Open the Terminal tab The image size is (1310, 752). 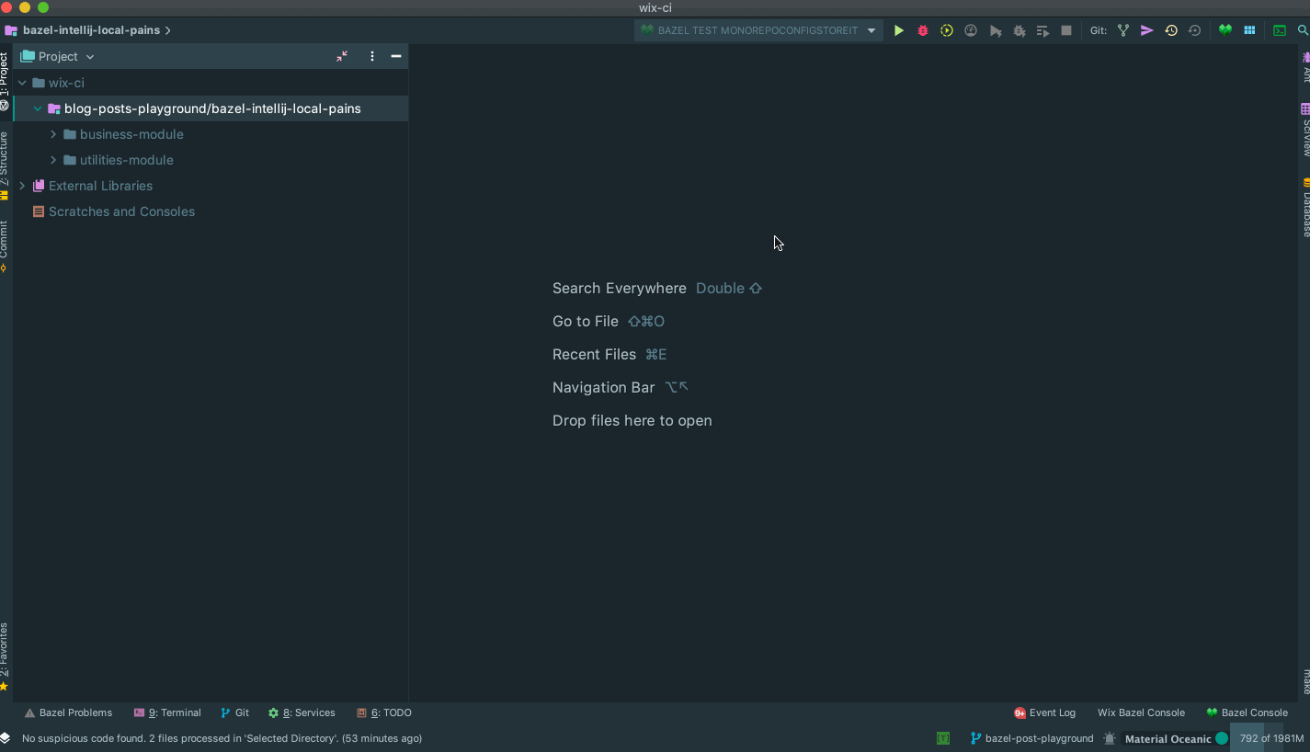point(167,712)
